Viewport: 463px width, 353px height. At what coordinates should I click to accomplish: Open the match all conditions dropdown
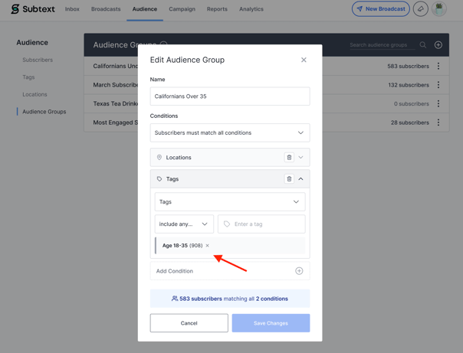[230, 133]
